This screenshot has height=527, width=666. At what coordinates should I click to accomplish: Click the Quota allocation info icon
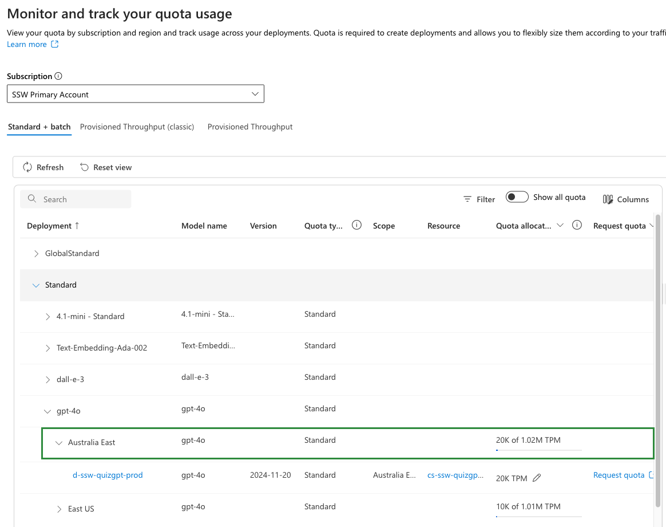point(577,225)
